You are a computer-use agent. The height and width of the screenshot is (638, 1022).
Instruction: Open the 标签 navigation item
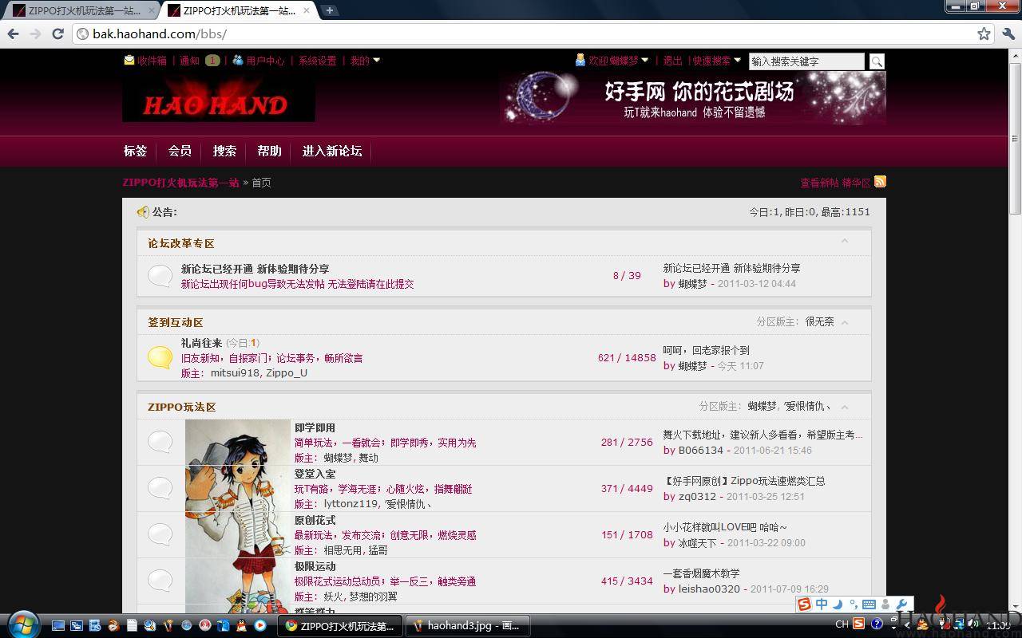(136, 151)
